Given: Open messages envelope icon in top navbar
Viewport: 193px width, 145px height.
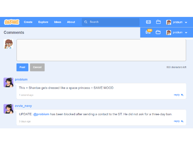Looking at the screenshot, I should click(x=148, y=22).
